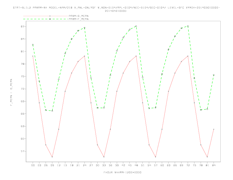Select red O_MEAN minimum marker at hour 57
The width and height of the screenshot is (233, 180).
(156, 157)
